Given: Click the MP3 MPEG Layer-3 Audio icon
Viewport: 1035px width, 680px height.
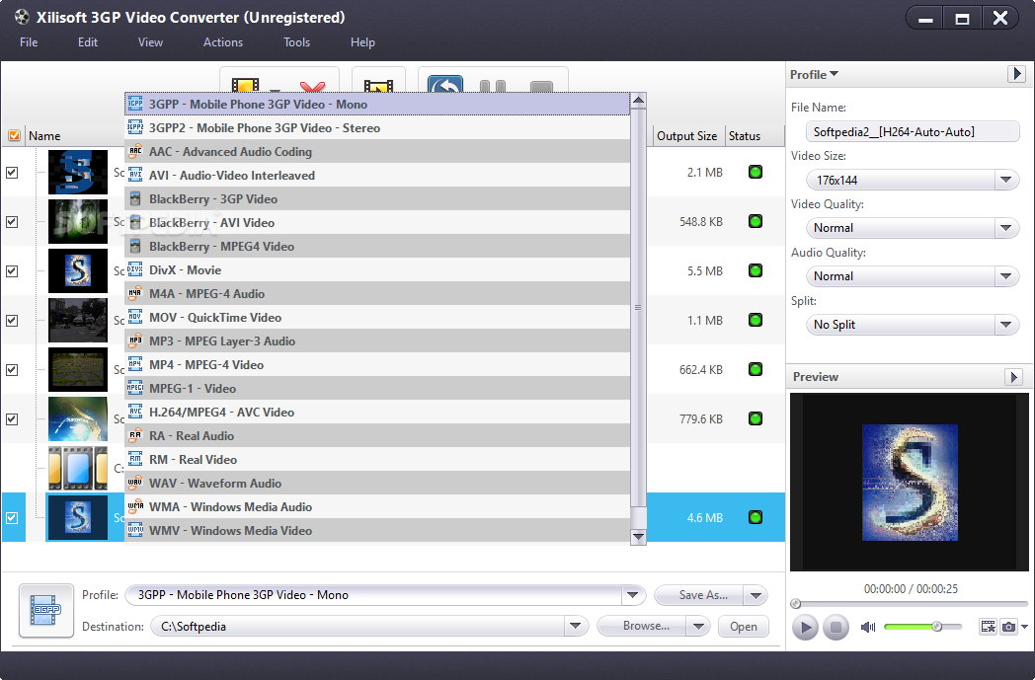Looking at the screenshot, I should [135, 341].
